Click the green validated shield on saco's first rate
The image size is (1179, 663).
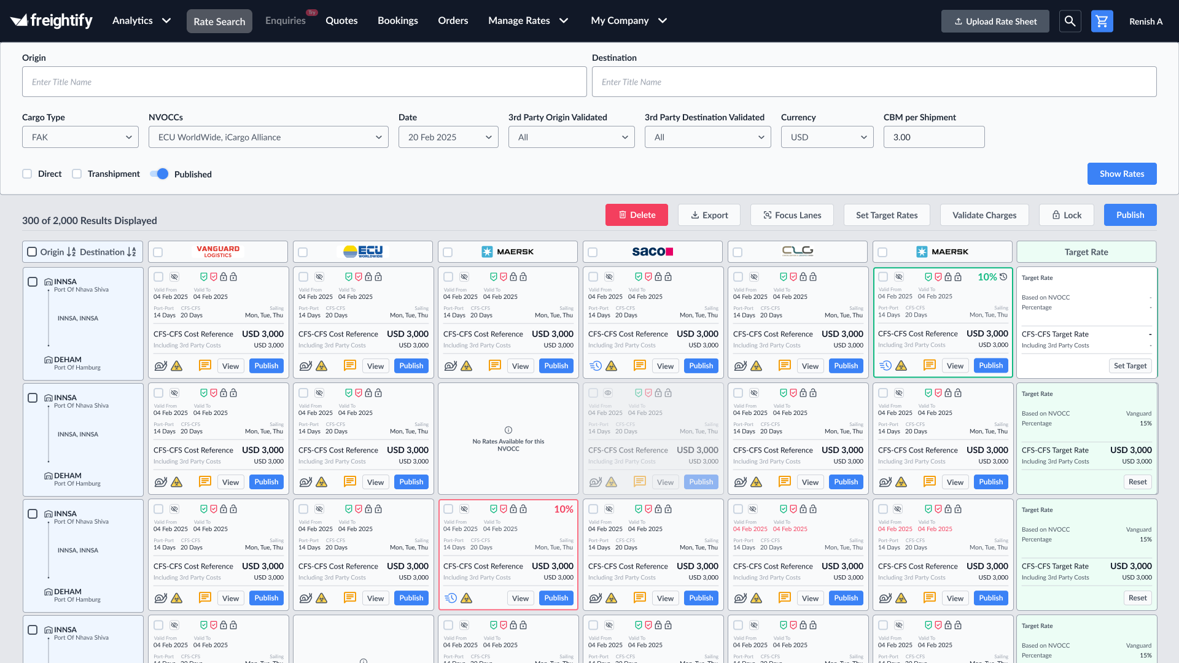639,277
